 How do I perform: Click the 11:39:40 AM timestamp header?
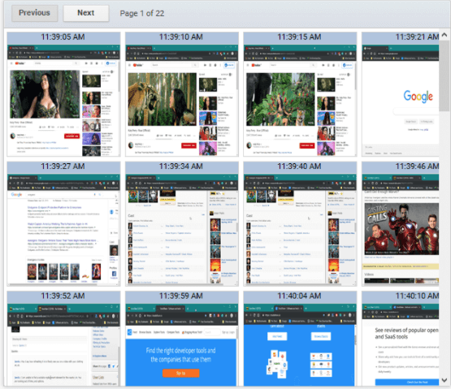tap(300, 166)
